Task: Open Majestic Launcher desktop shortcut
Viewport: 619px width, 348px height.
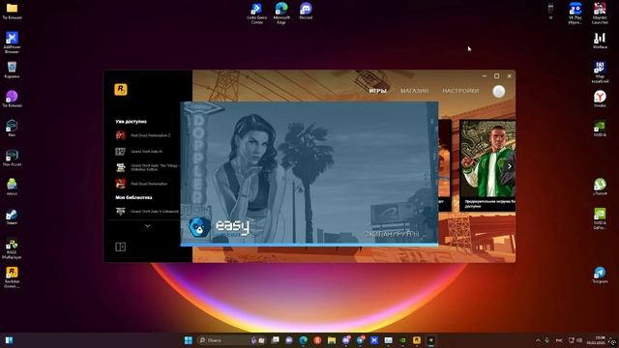Action: [600, 13]
